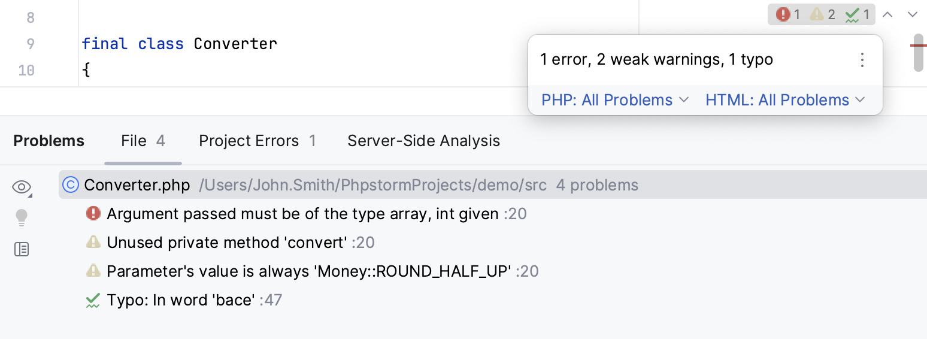Viewport: 927px width, 339px height.
Task: Click the red error indicator icon in widget
Action: coord(783,14)
